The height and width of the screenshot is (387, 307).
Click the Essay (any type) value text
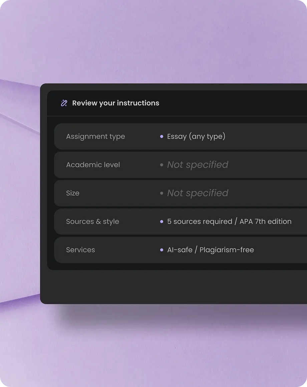196,136
